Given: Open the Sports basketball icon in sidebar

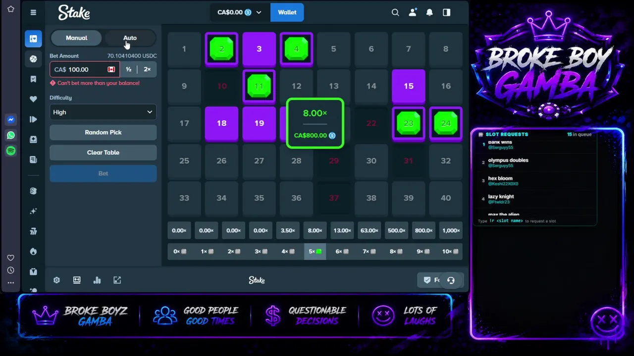Looking at the screenshot, I should click(33, 59).
